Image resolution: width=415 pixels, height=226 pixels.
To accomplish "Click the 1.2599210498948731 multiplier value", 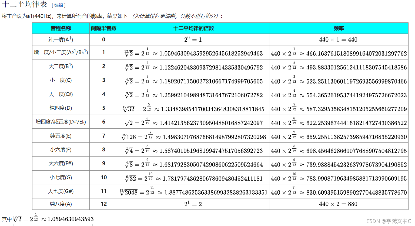I will [211, 95].
